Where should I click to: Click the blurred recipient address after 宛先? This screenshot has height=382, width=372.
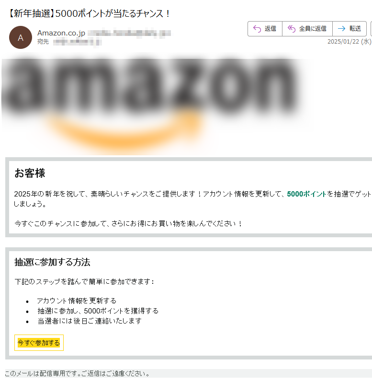click(x=77, y=42)
